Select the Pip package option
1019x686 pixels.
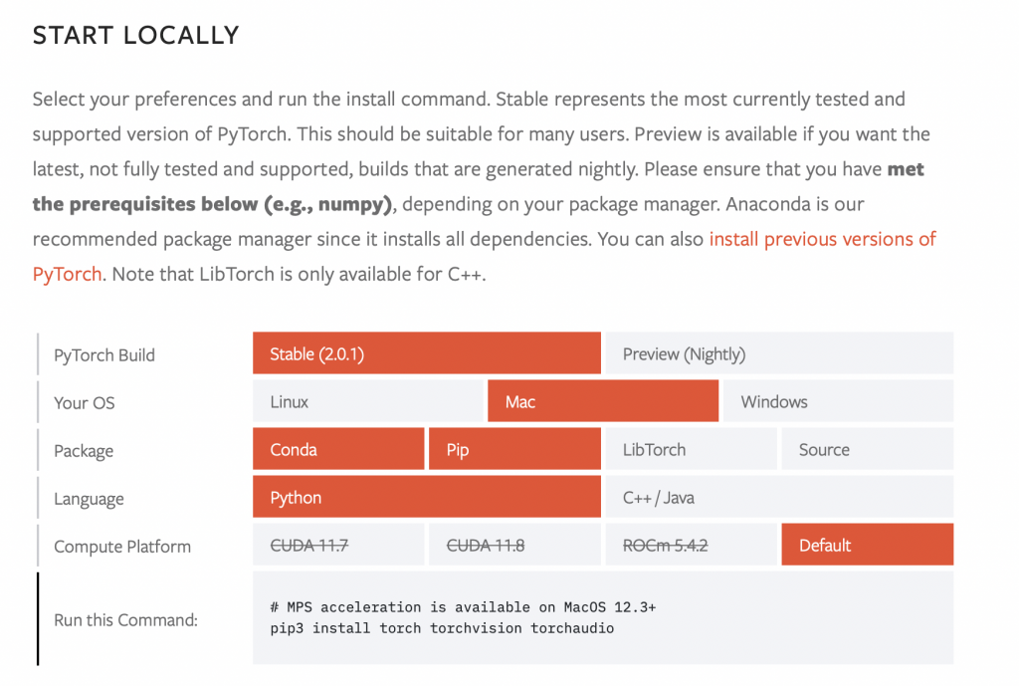pyautogui.click(x=514, y=449)
